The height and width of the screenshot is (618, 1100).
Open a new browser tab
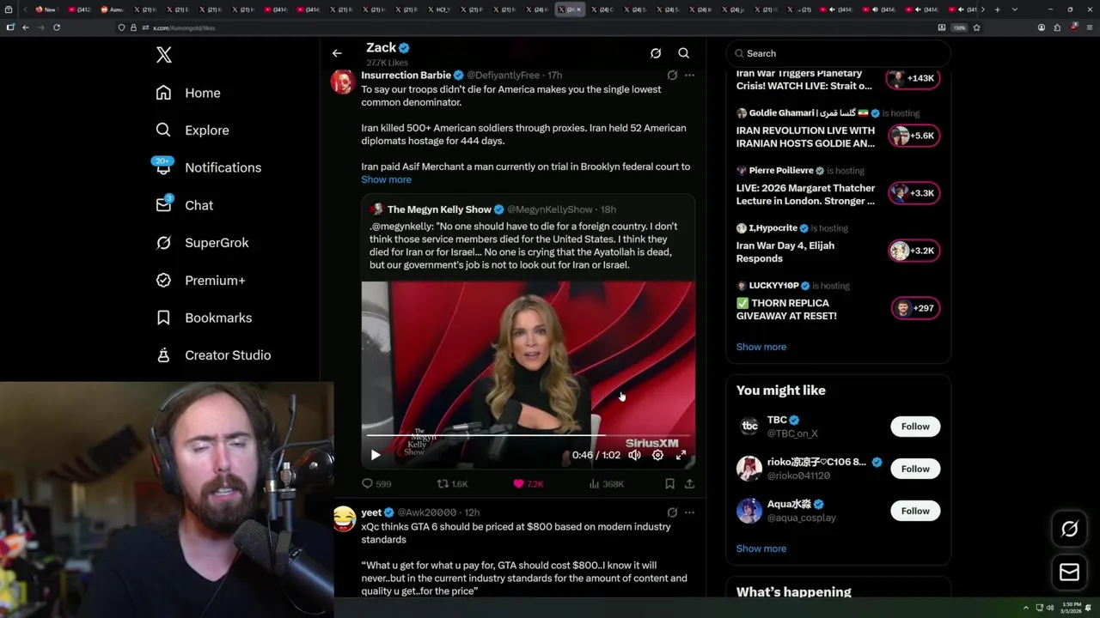coord(997,9)
